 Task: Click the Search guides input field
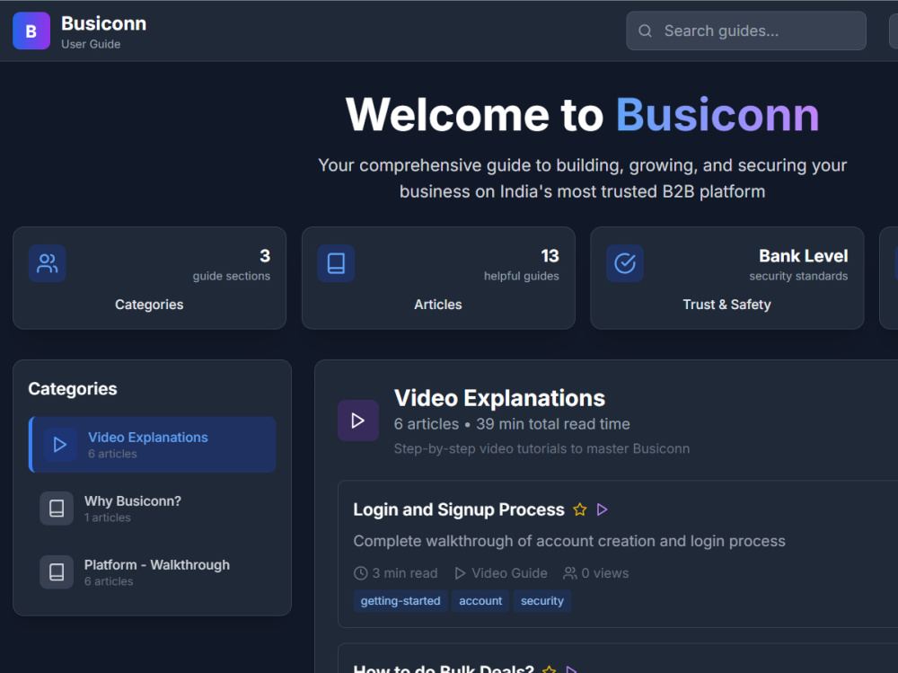pyautogui.click(x=746, y=31)
